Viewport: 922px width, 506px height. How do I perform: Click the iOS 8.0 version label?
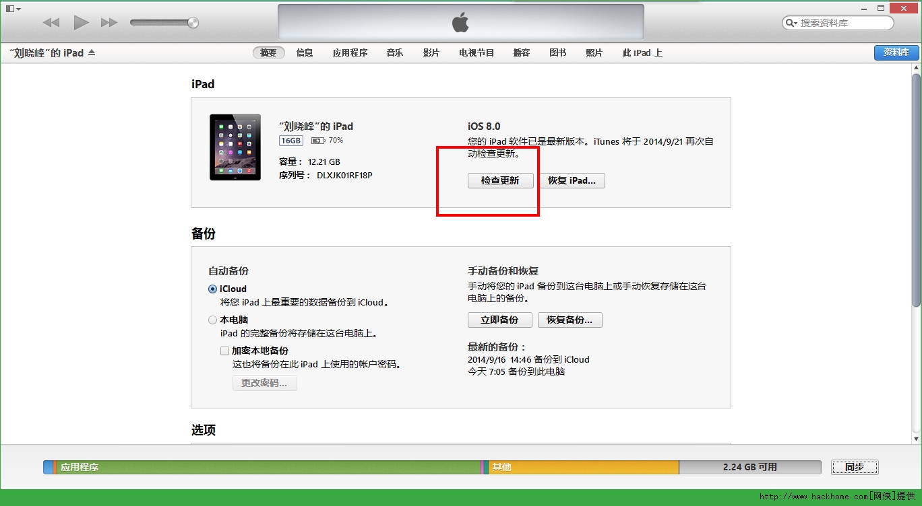pyautogui.click(x=484, y=126)
